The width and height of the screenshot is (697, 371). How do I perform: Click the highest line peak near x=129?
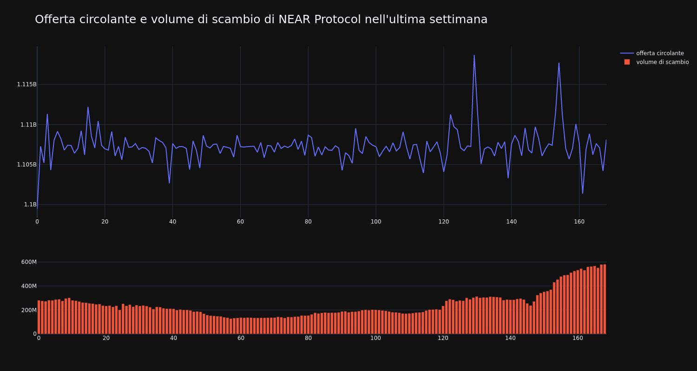click(474, 55)
